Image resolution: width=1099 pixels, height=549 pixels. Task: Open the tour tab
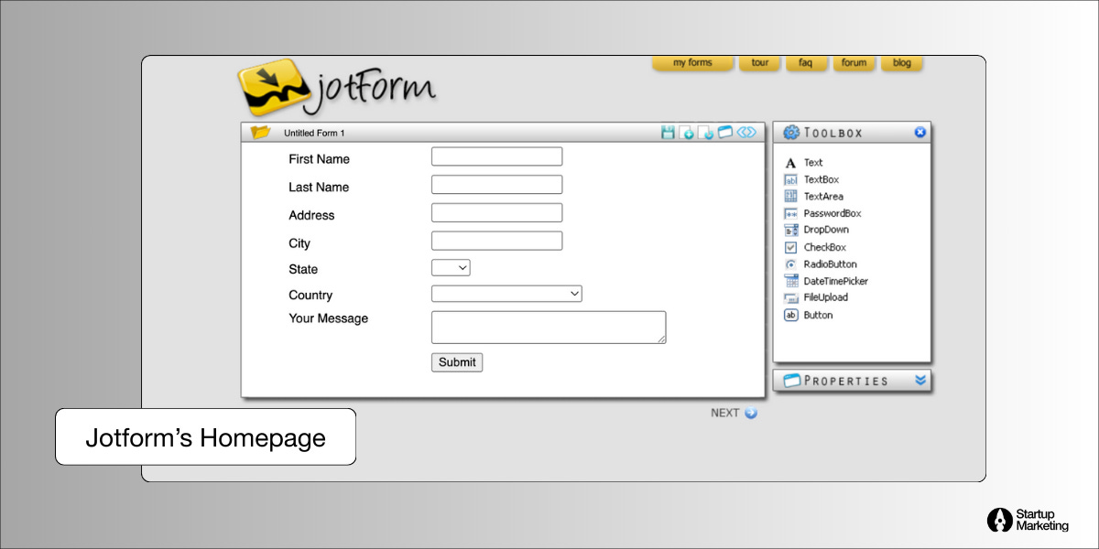pos(760,63)
